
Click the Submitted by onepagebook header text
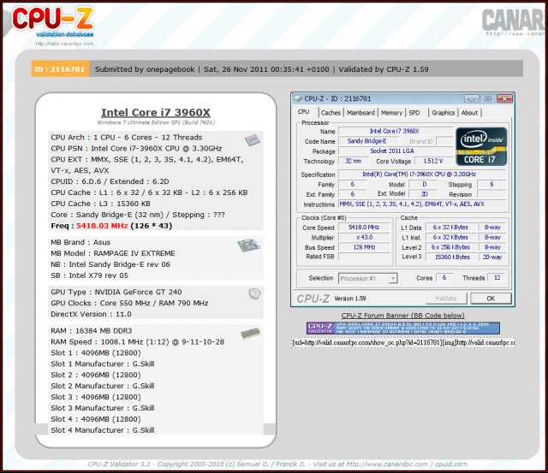[145, 69]
